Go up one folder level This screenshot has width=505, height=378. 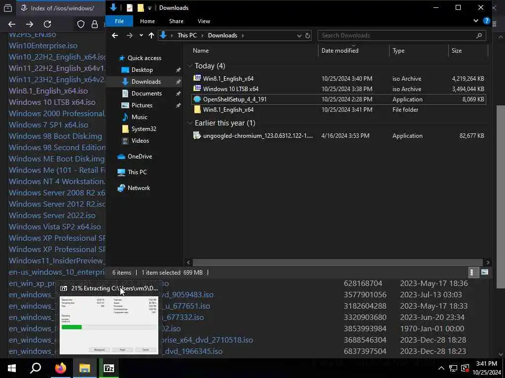pyautogui.click(x=151, y=35)
